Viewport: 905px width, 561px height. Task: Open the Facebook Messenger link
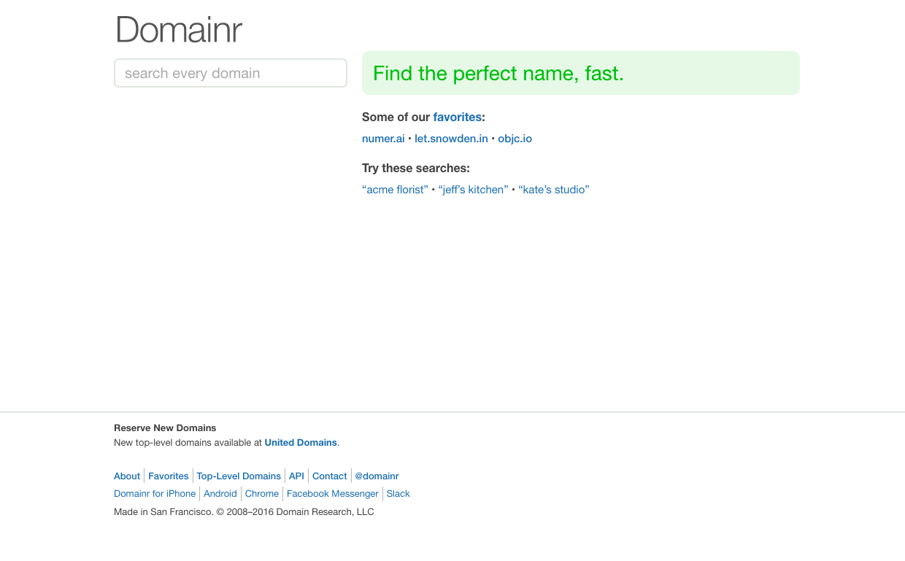coord(333,494)
